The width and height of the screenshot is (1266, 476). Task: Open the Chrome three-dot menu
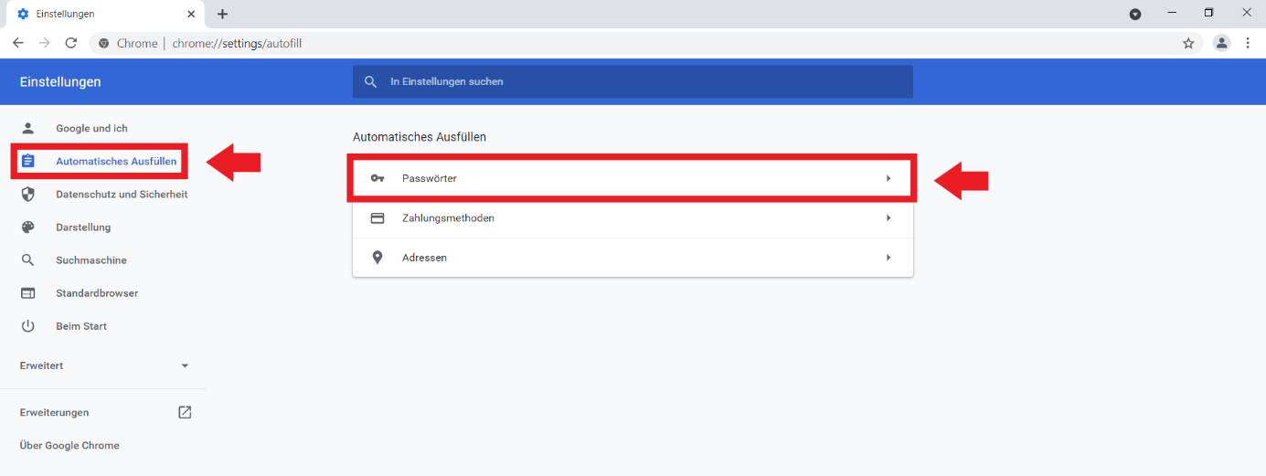point(1248,43)
